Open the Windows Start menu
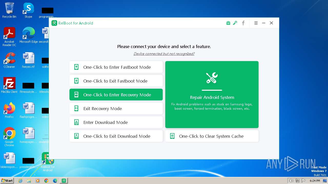The height and width of the screenshot is (184, 328). [x=7, y=180]
